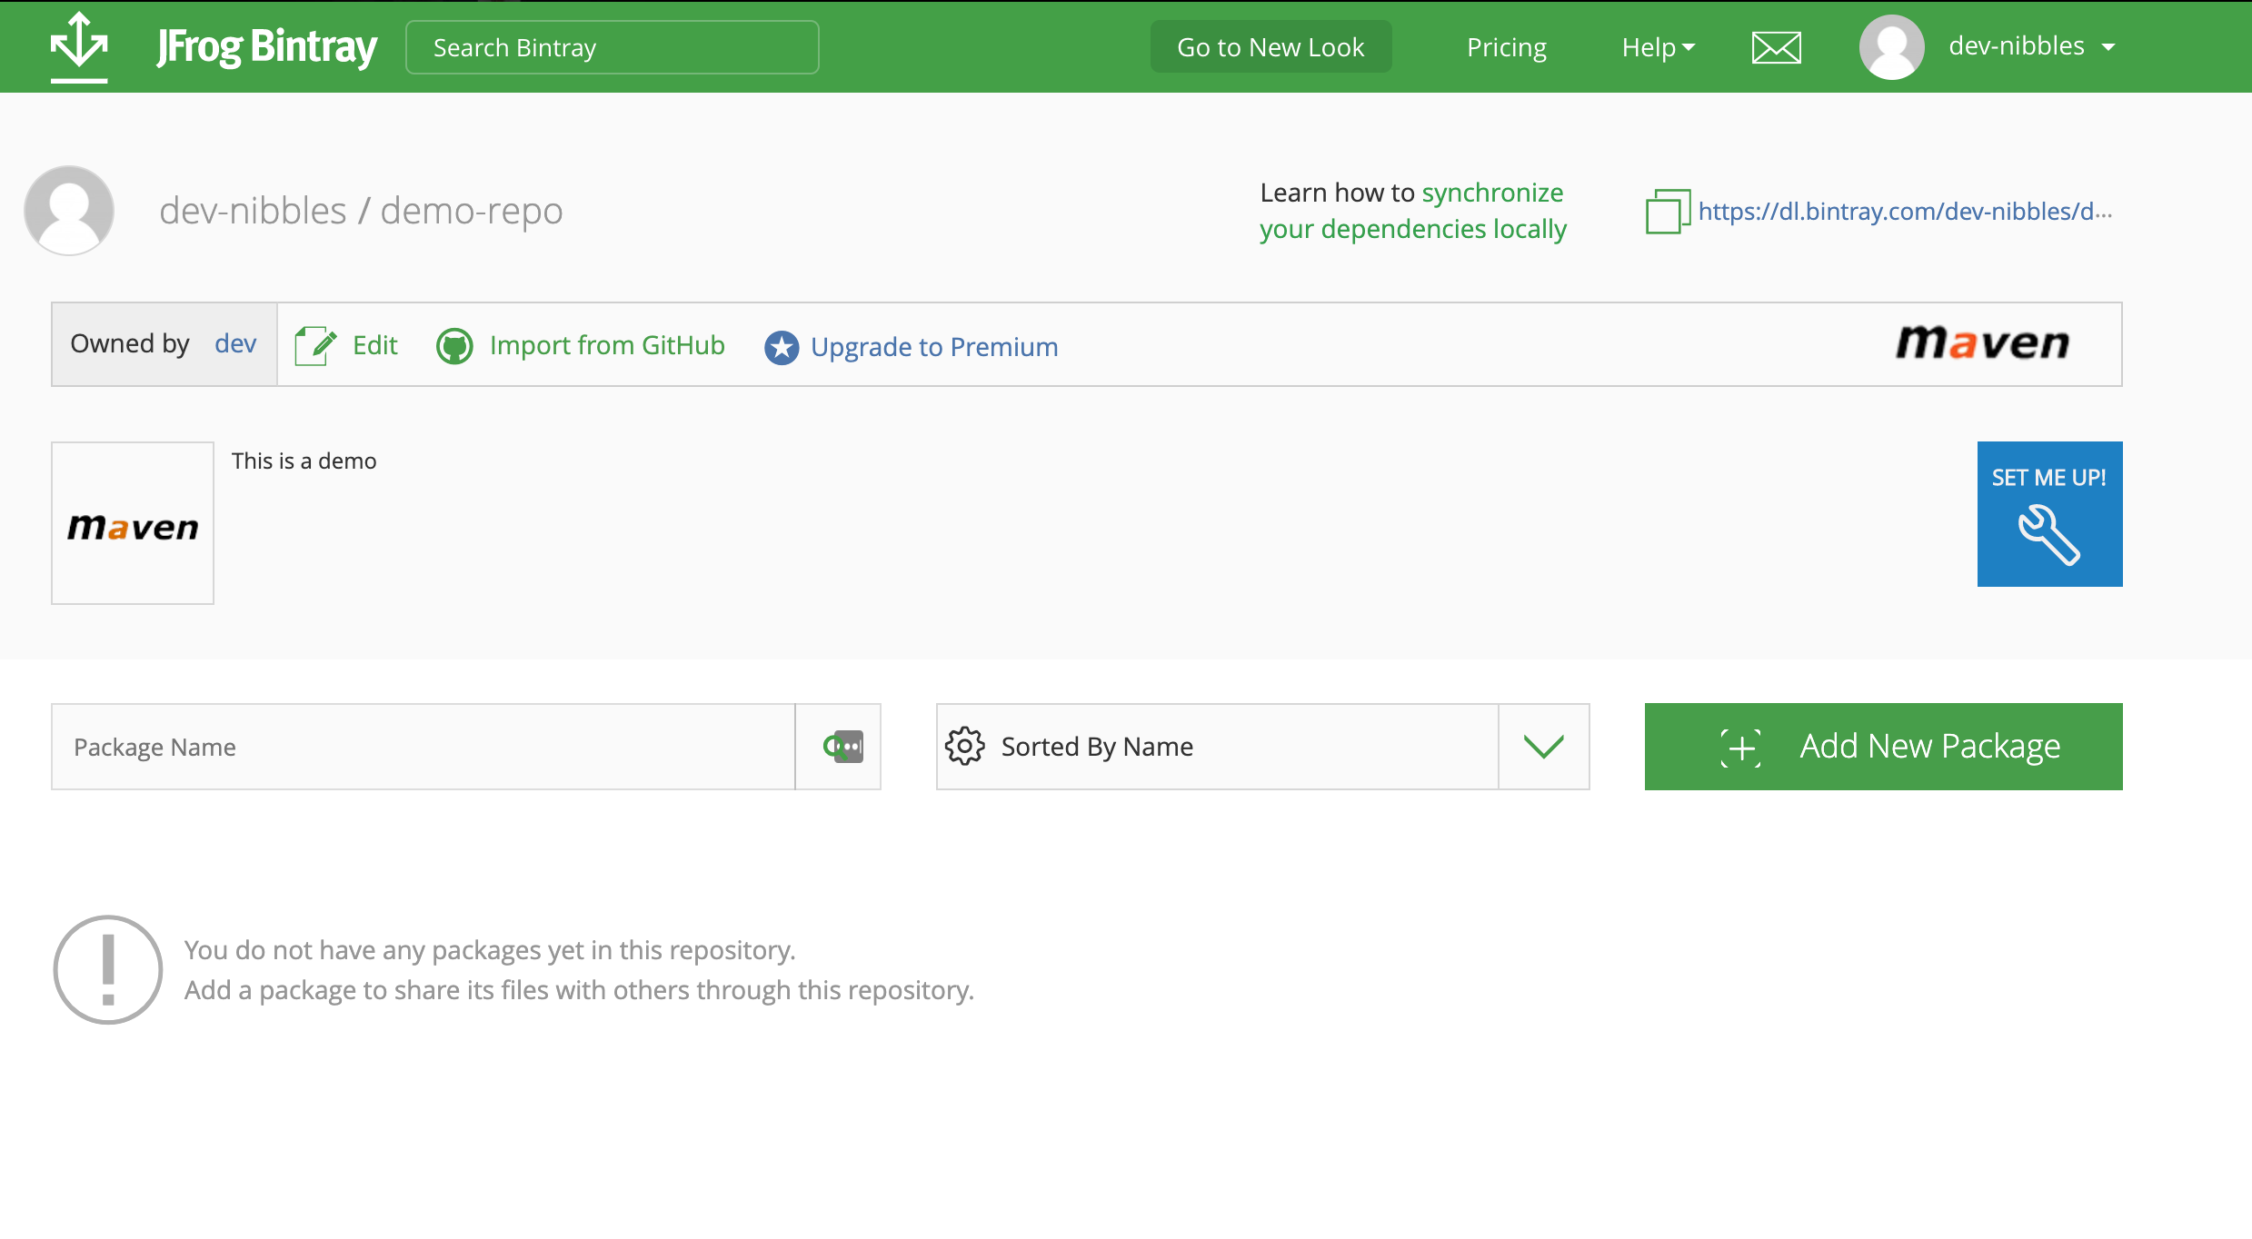Click the package search icon
This screenshot has height=1239, width=2252.
click(842, 747)
